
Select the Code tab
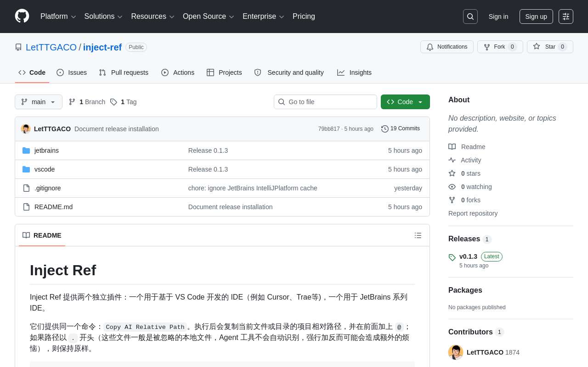click(x=32, y=72)
